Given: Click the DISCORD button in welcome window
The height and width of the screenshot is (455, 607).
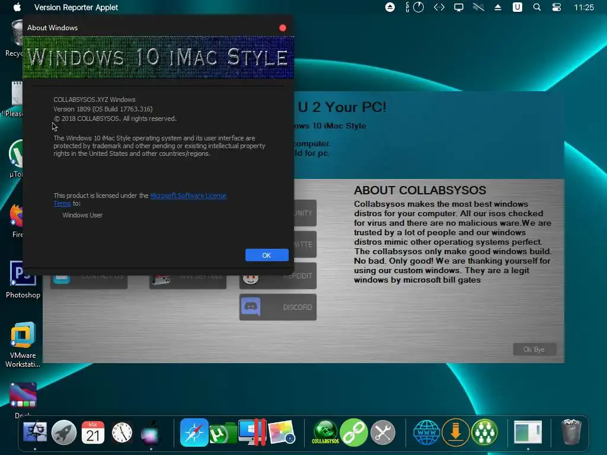Looking at the screenshot, I should pos(278,307).
